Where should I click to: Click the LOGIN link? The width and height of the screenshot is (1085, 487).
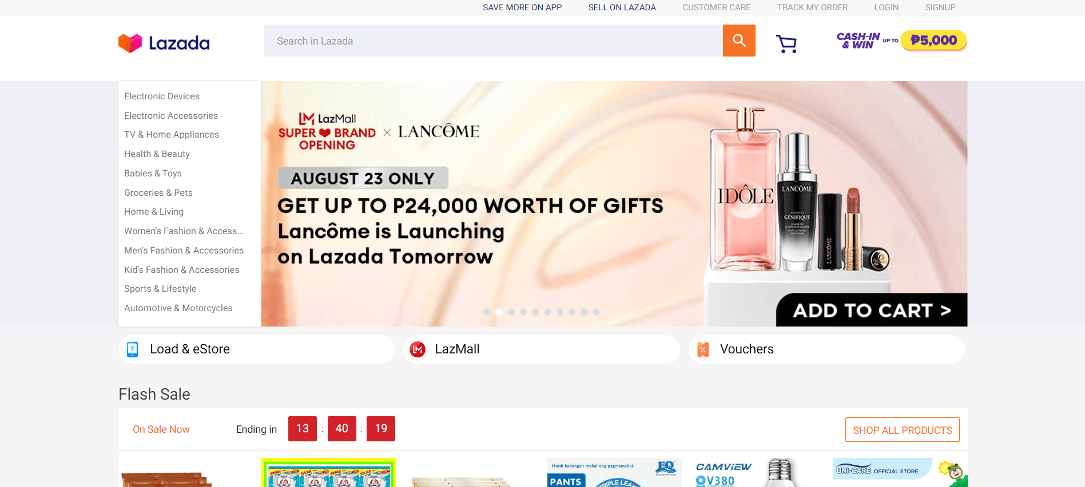click(x=886, y=7)
